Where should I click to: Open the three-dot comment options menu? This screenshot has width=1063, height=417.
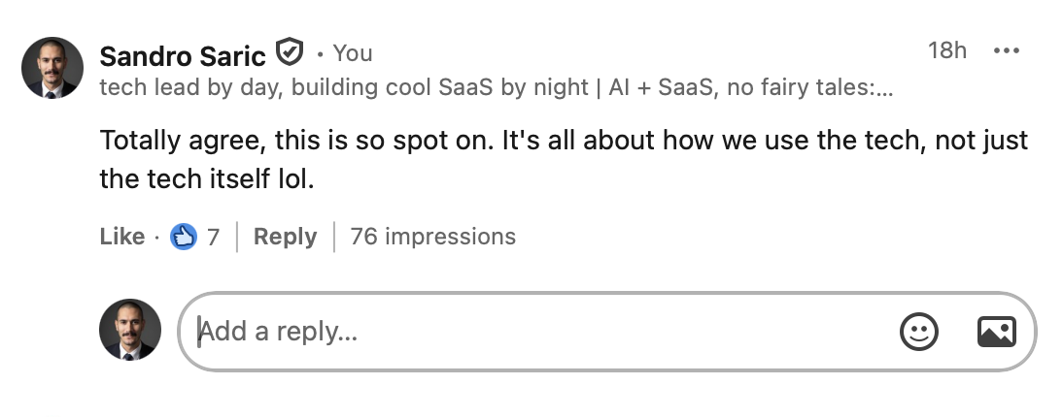pyautogui.click(x=1006, y=50)
